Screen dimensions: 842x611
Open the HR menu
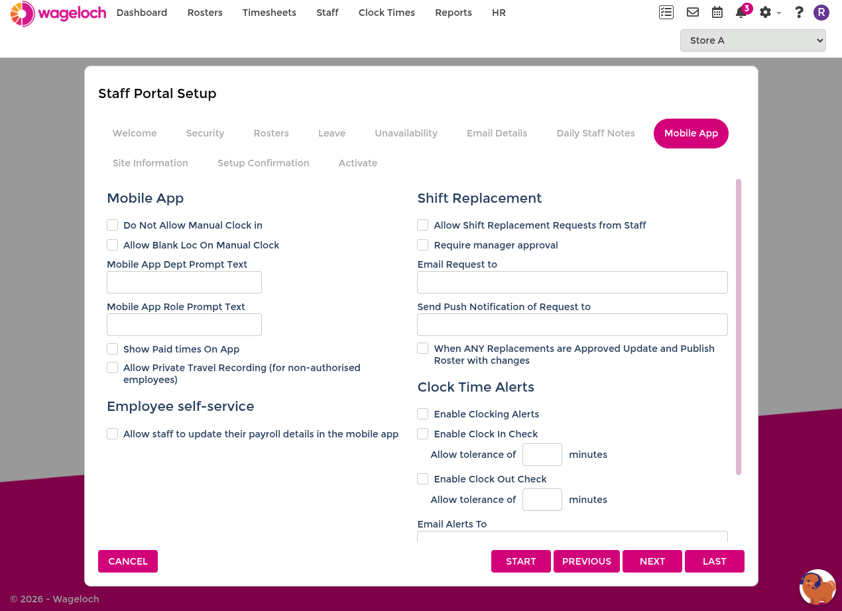click(x=499, y=13)
